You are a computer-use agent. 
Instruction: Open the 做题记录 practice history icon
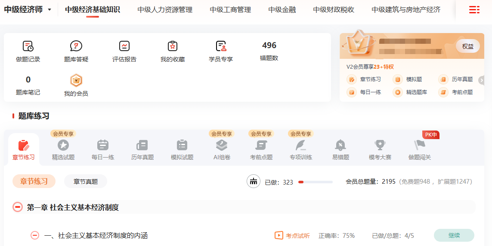click(x=28, y=46)
